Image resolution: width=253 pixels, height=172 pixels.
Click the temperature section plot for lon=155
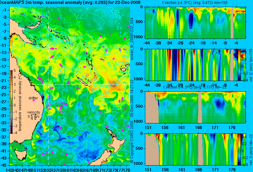tap(195, 23)
